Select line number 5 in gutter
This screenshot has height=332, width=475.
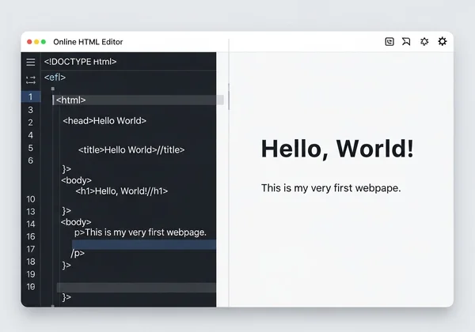click(x=31, y=148)
